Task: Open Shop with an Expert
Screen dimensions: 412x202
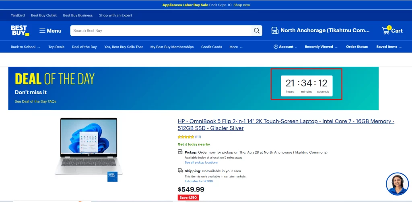Action: [115, 15]
